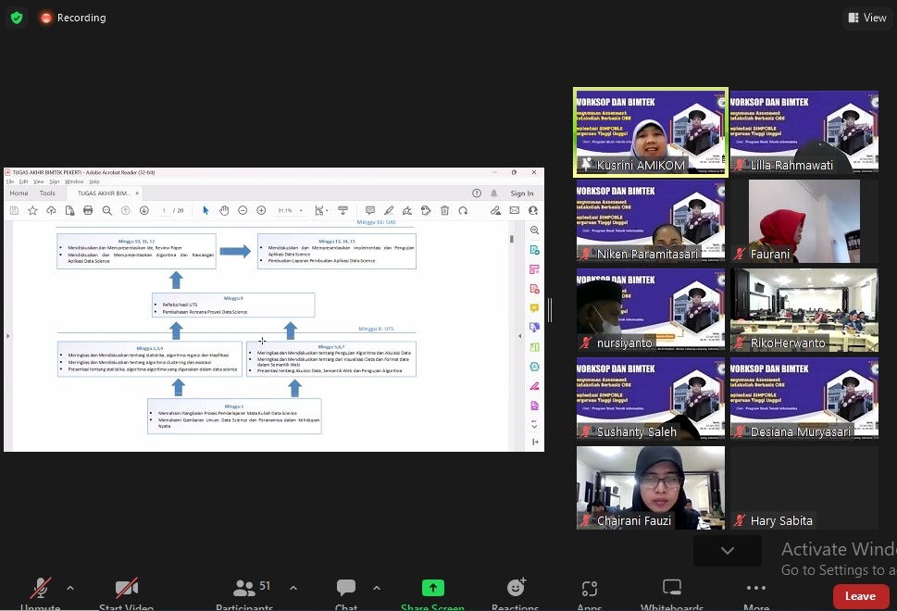Show more participants with down chevron
897x611 pixels.
tap(727, 550)
